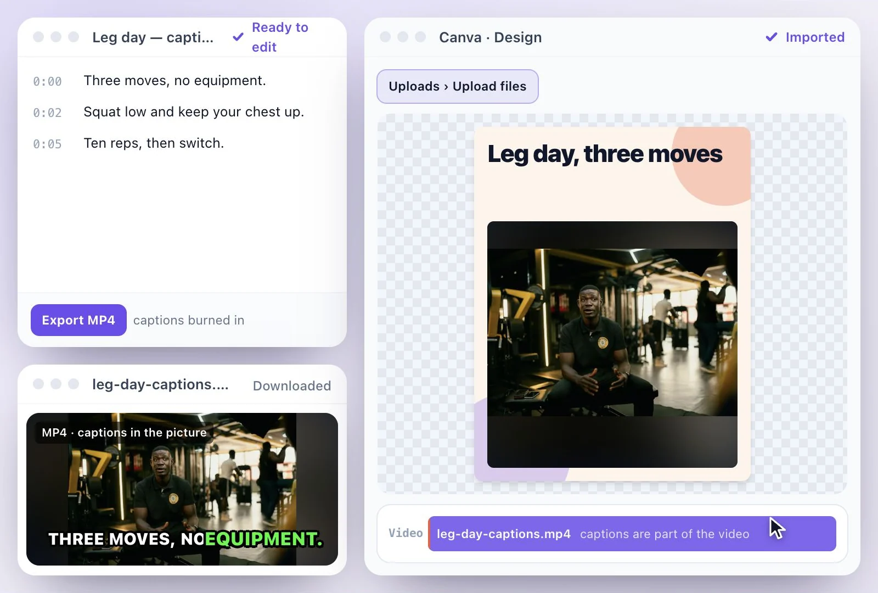
Task: Click the 'leg-day-captions....' file window title
Action: [x=160, y=384]
